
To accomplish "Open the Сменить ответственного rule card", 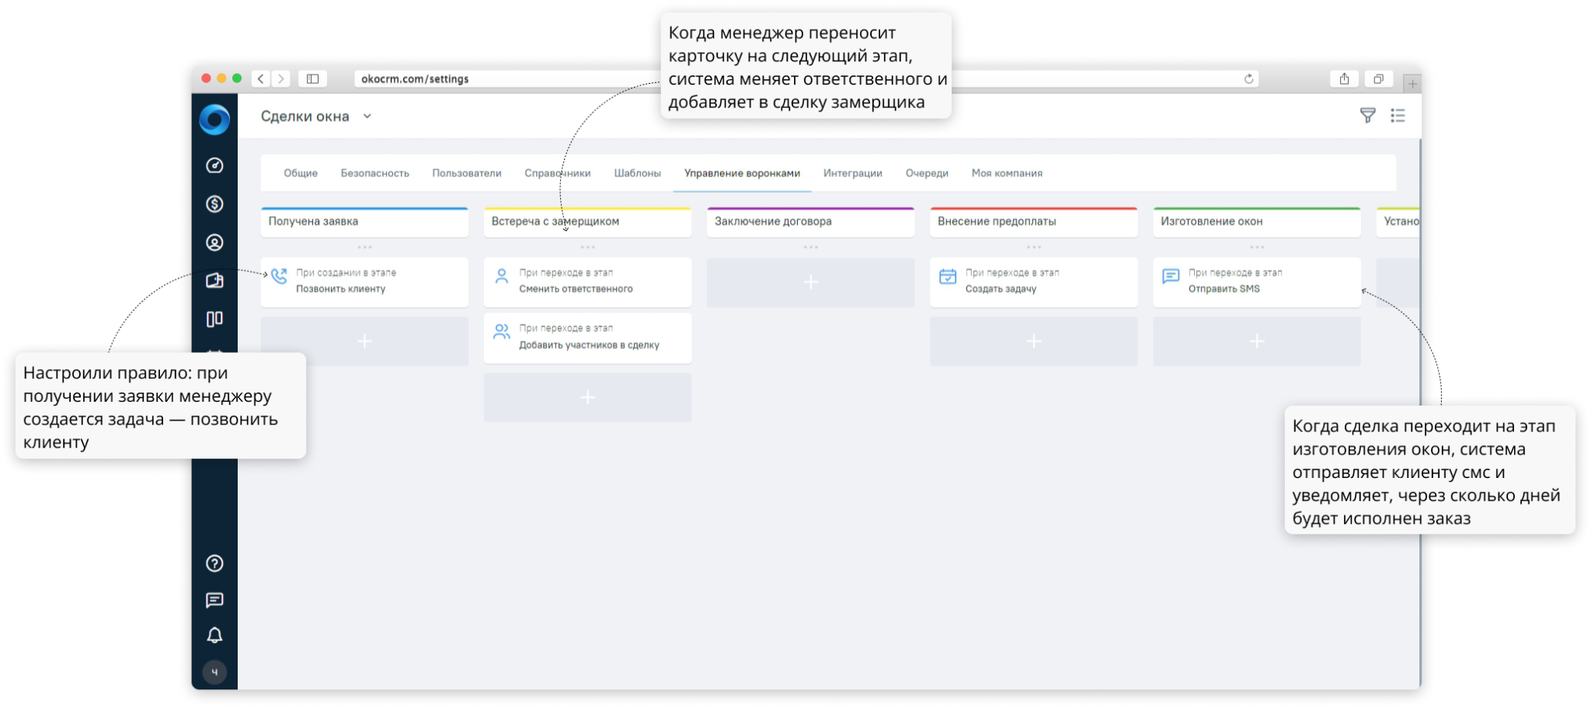I will [x=587, y=282].
